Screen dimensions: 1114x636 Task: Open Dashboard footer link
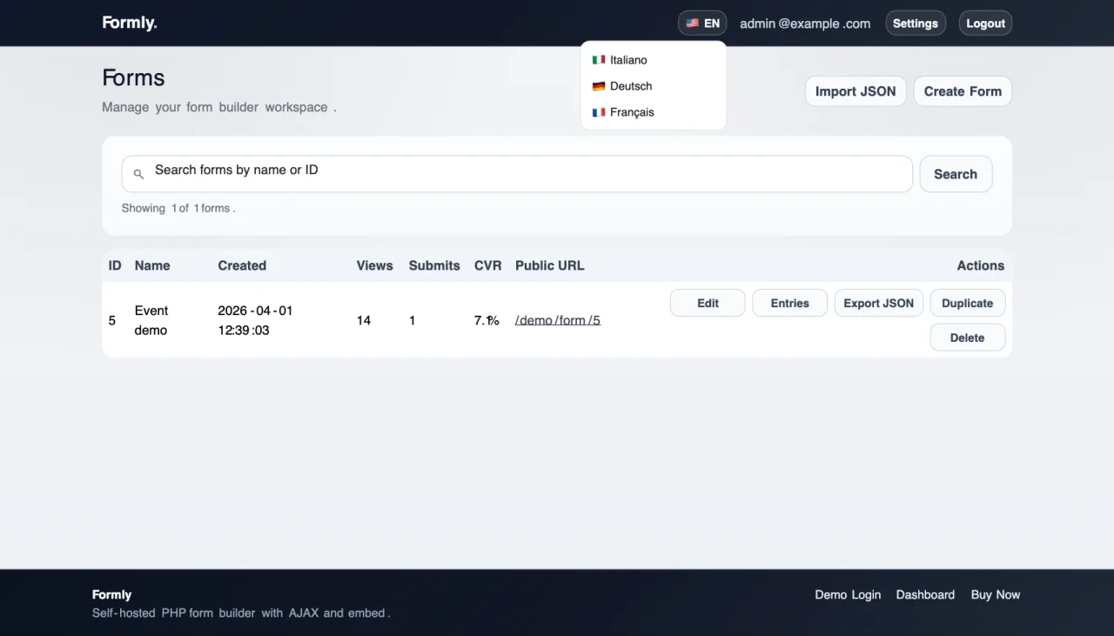click(925, 595)
